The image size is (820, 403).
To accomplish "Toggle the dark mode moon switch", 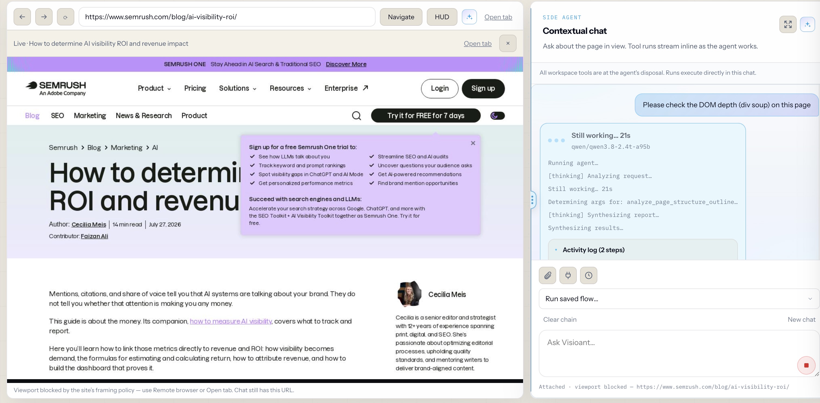I will tap(498, 116).
